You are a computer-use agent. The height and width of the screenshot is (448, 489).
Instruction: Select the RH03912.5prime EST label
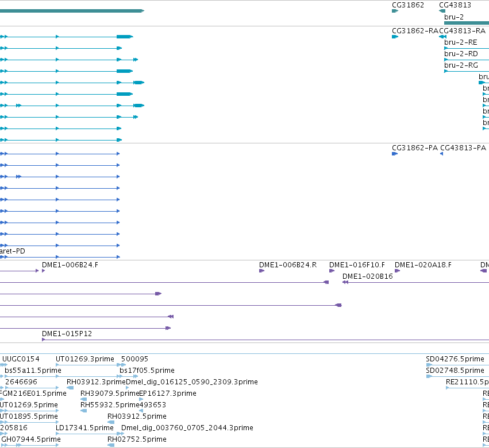pyautogui.click(x=137, y=416)
